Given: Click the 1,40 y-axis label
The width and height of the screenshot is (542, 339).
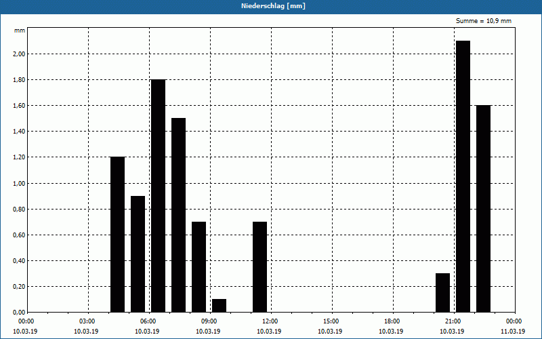Looking at the screenshot, I should pos(19,132).
